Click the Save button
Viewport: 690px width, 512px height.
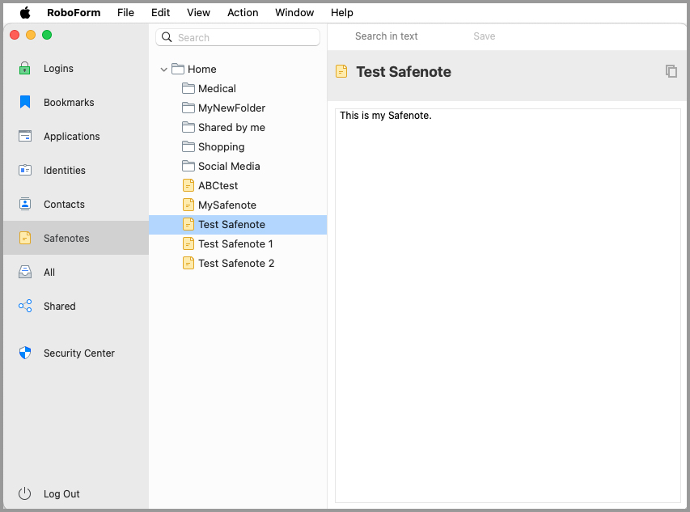484,36
